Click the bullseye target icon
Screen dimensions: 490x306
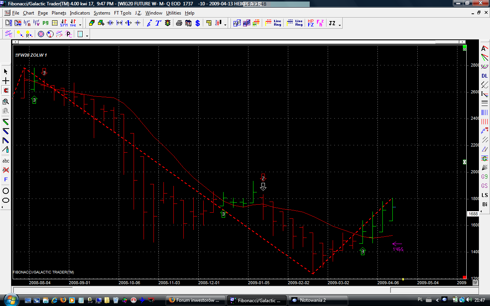click(41, 34)
